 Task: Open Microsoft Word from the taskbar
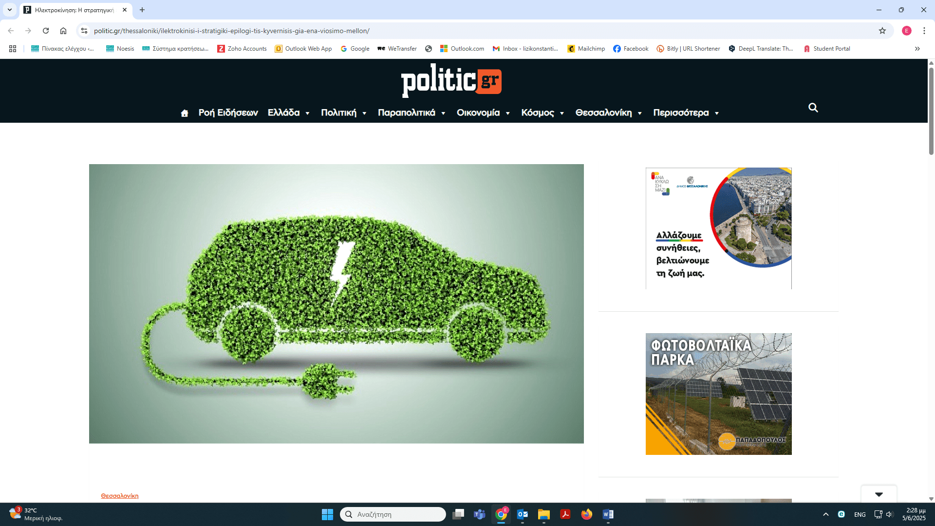tap(608, 514)
